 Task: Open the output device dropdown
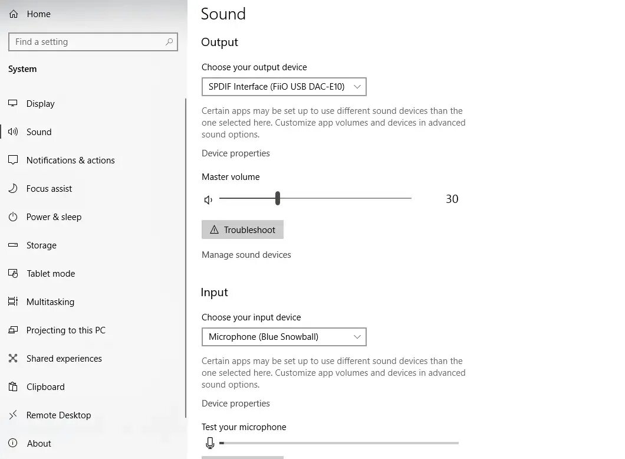click(x=284, y=87)
